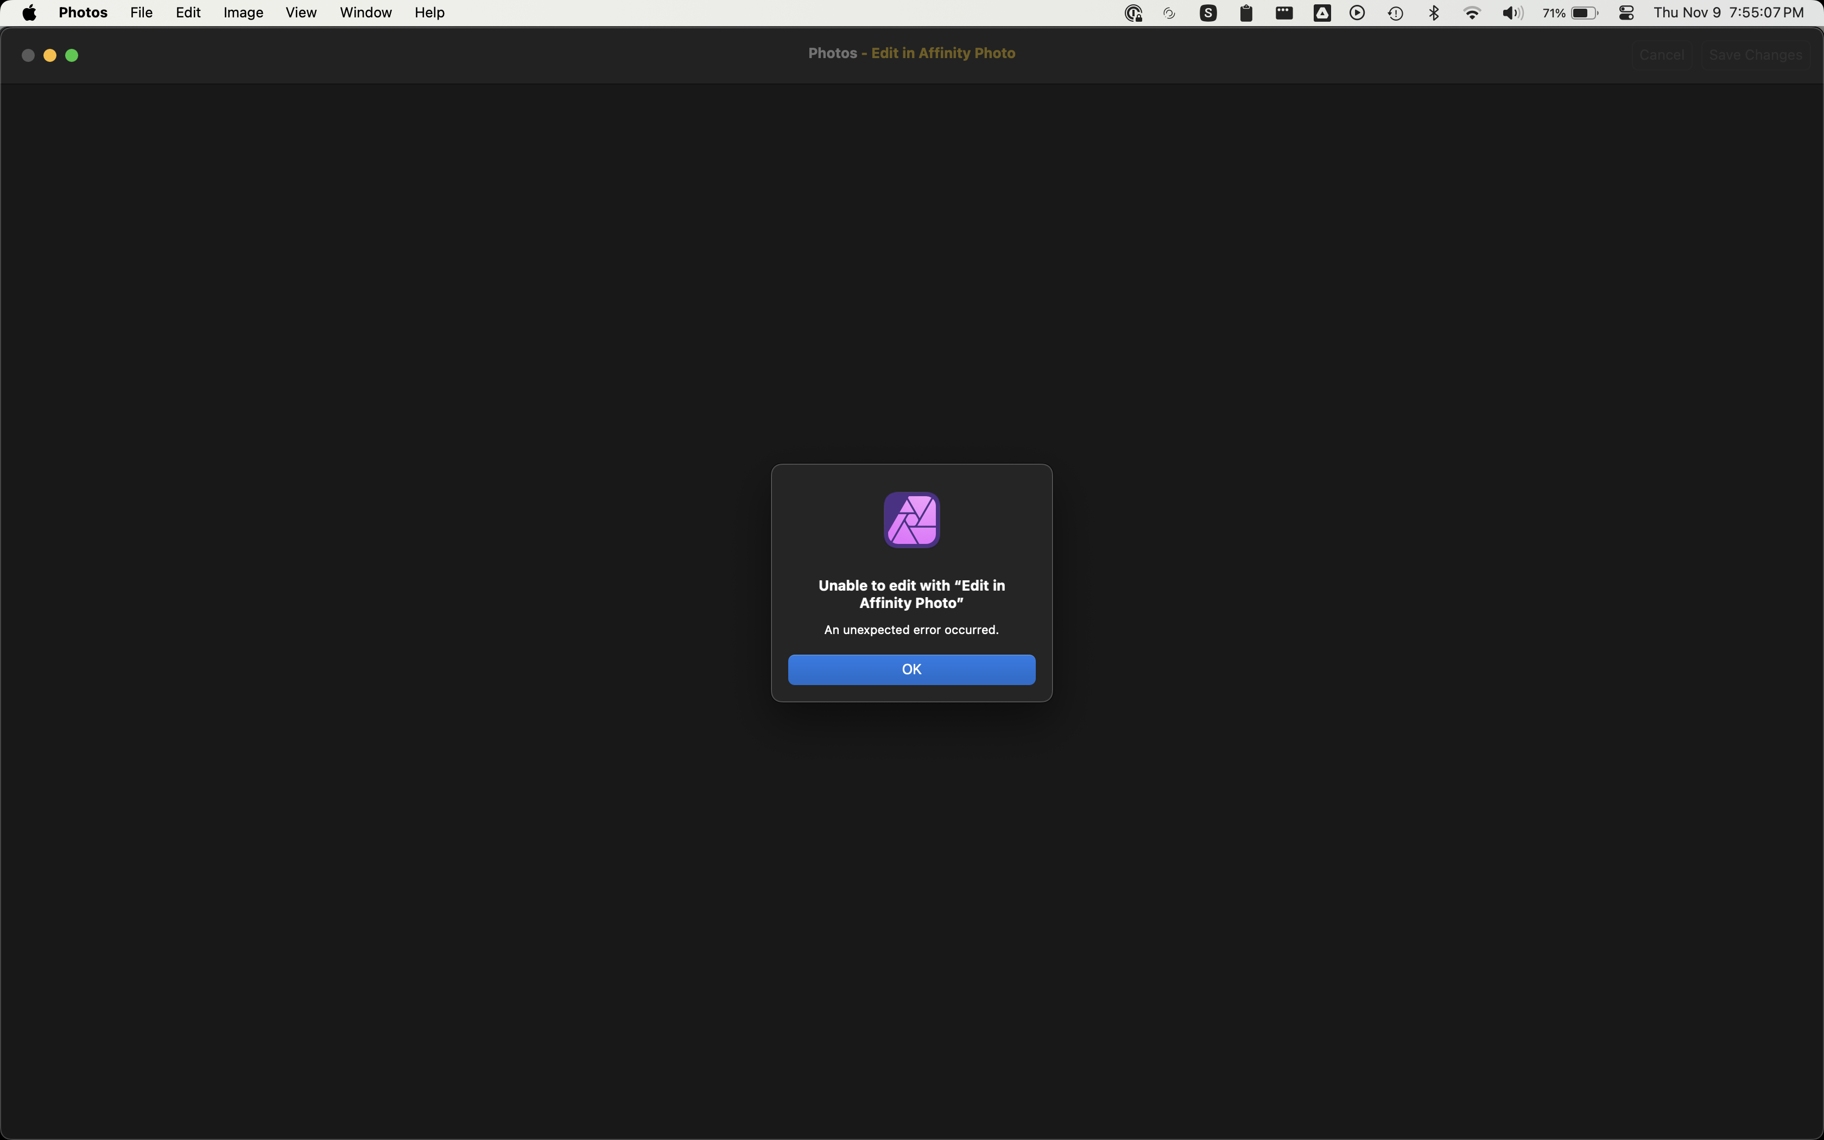Open the volume control menu
Viewport: 1824px width, 1140px height.
[1512, 13]
